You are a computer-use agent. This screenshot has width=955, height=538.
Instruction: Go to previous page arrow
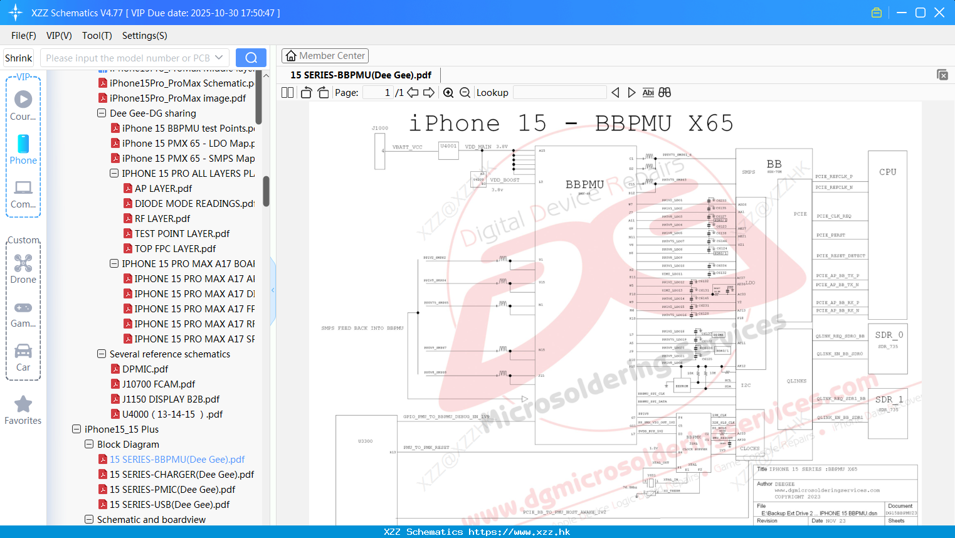pos(413,92)
